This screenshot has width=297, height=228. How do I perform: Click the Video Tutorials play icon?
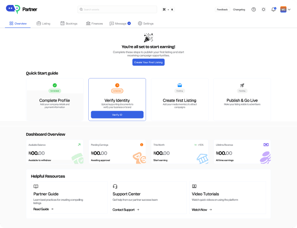coord(194,186)
